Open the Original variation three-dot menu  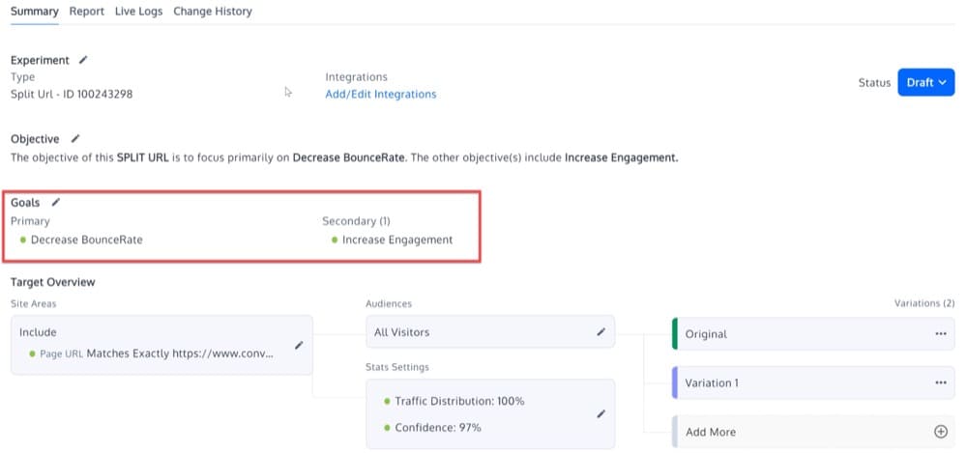[x=941, y=333]
